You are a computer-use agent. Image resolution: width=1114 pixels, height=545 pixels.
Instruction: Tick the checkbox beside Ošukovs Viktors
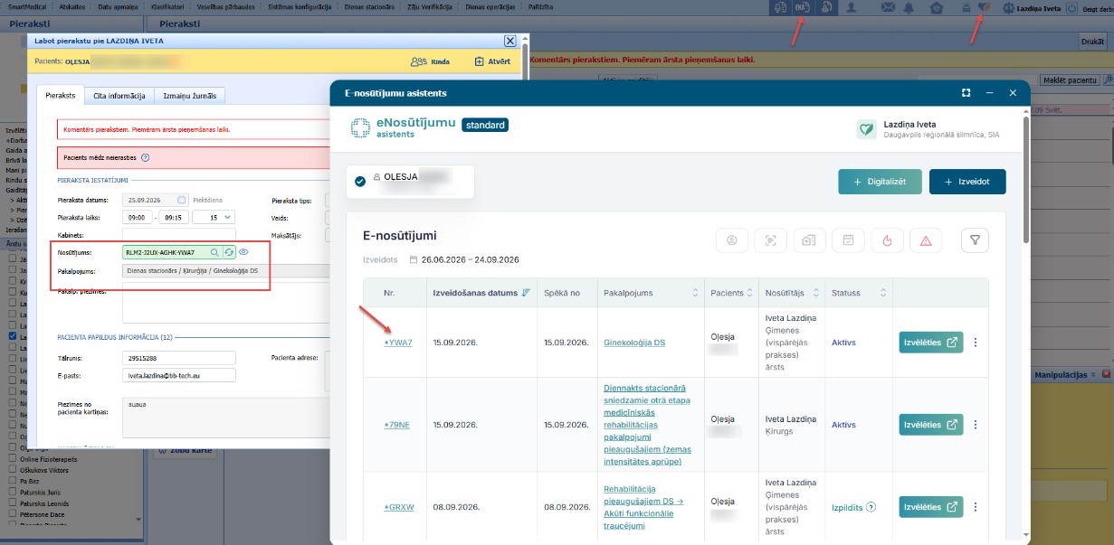(12, 471)
